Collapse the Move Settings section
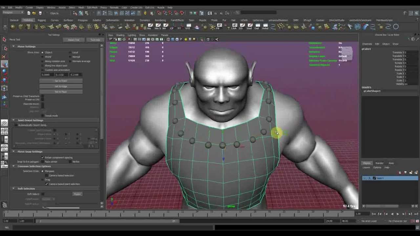Image resolution: width=420 pixels, height=236 pixels. click(13, 47)
